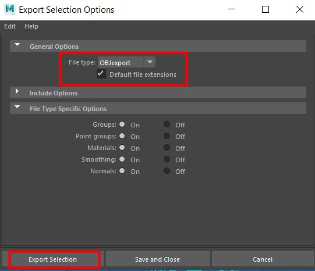Select Materials Off radio button
Image resolution: width=315 pixels, height=271 pixels.
[167, 148]
